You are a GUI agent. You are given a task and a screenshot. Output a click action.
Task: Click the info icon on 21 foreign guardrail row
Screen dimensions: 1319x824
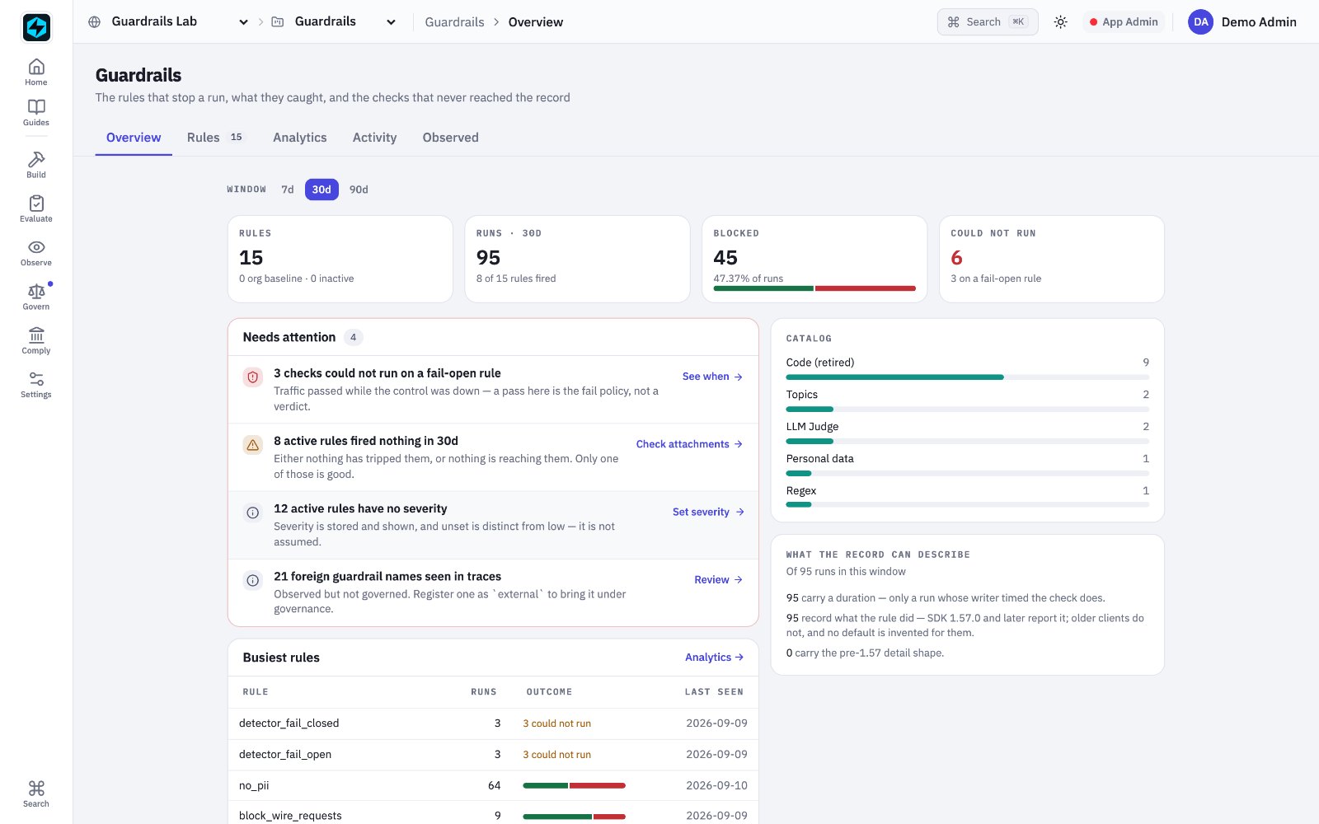pos(253,580)
